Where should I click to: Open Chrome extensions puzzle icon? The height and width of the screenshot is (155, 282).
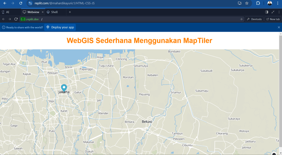coord(258,3)
